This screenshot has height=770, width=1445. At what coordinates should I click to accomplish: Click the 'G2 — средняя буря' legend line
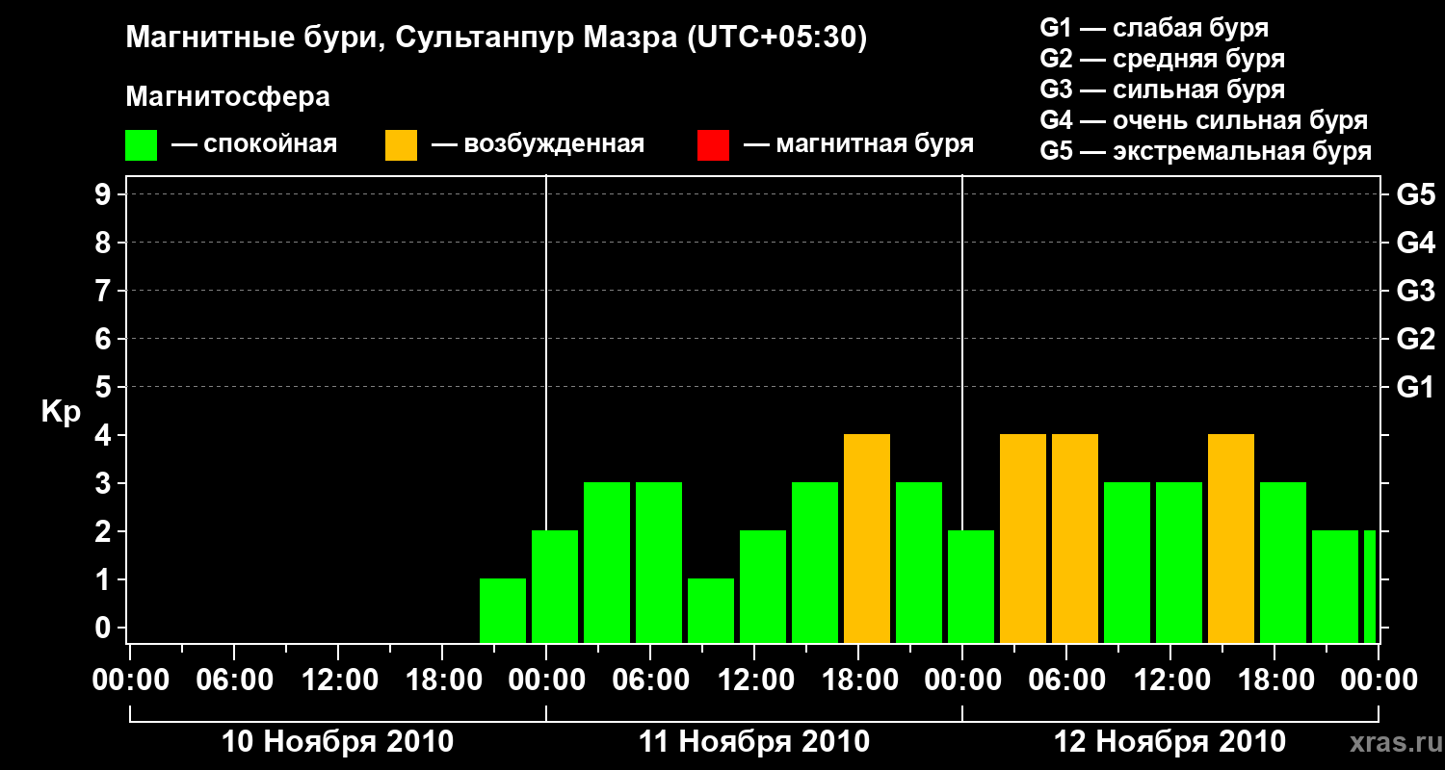point(1163,59)
